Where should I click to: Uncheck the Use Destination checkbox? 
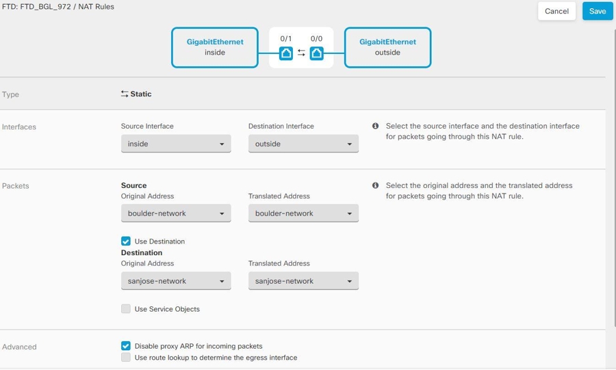(126, 241)
